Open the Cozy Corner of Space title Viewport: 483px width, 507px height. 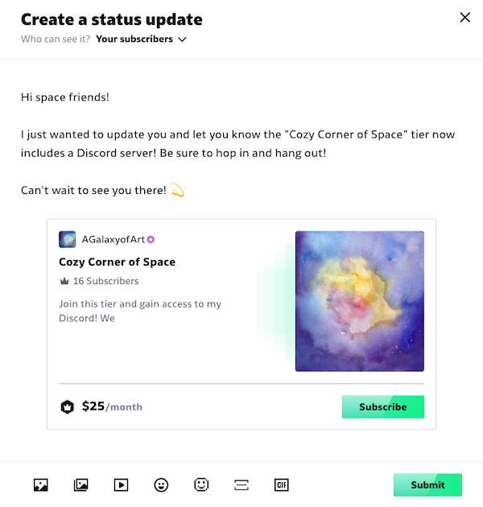click(x=117, y=262)
